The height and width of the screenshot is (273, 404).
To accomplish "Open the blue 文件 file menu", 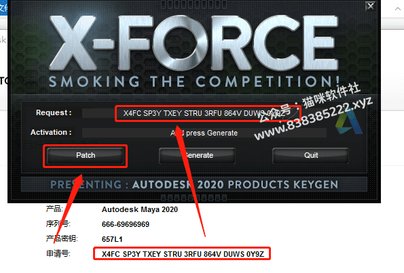I will 3,7.
